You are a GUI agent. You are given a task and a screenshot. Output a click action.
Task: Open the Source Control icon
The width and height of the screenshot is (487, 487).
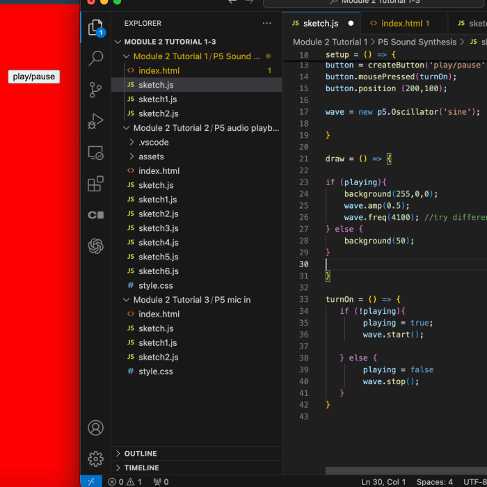tap(95, 90)
